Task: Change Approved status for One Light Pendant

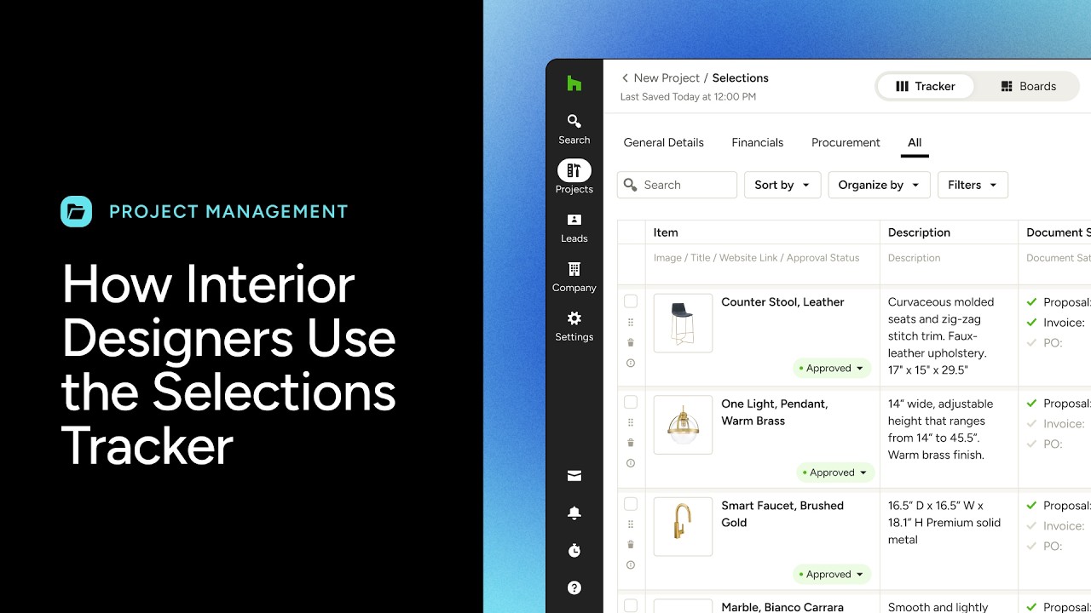Action: (835, 473)
